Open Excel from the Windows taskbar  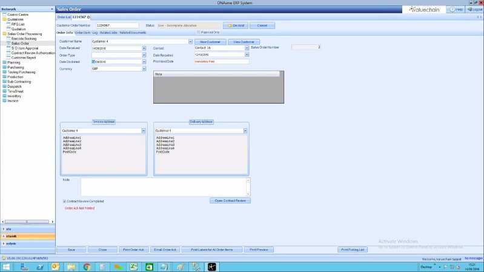tap(133, 267)
